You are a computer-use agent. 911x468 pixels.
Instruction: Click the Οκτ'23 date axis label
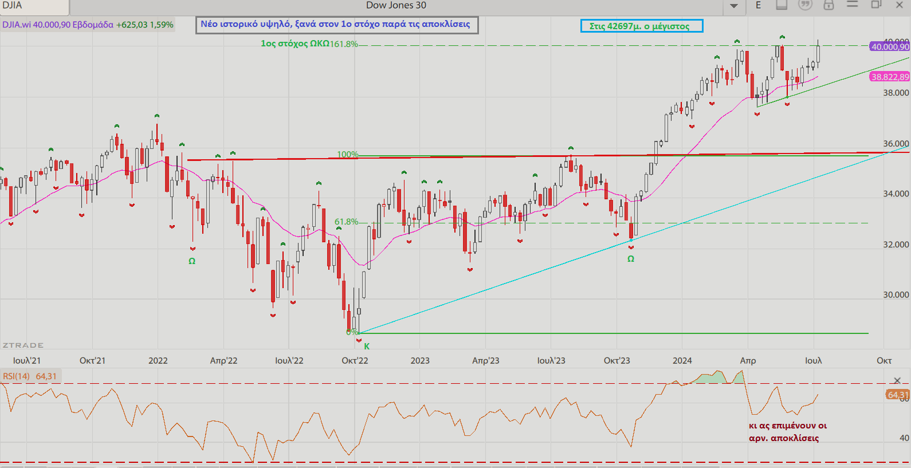(x=617, y=360)
